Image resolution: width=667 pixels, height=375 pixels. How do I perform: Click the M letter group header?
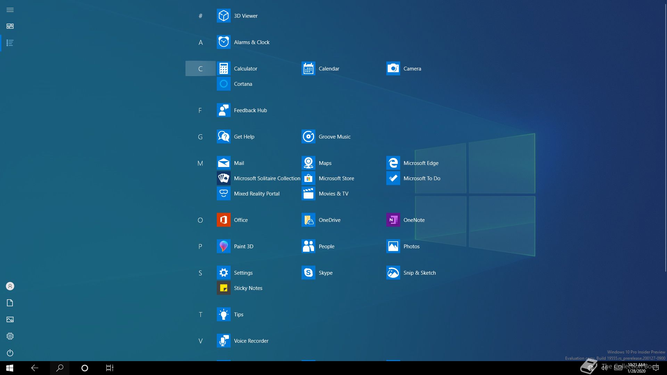coord(200,163)
